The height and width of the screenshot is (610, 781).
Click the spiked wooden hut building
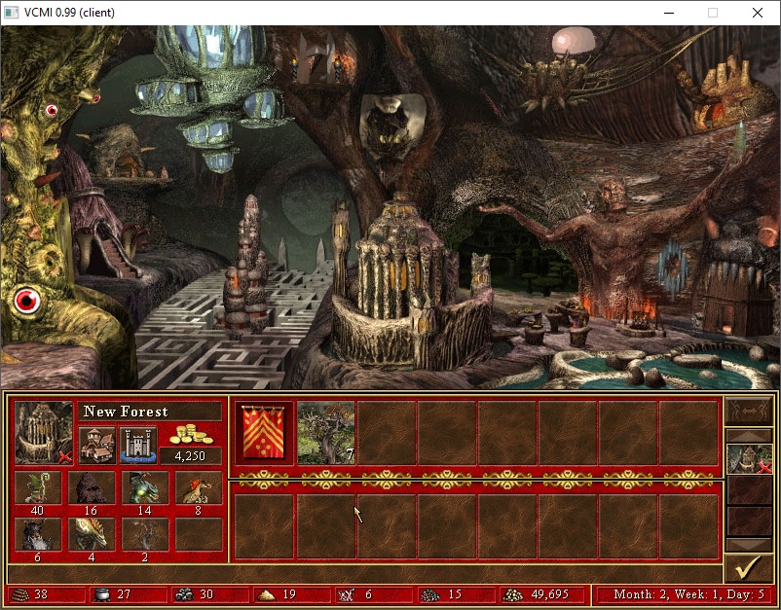[737, 294]
